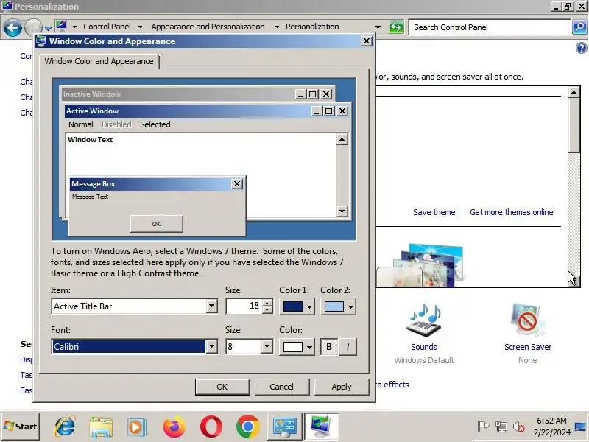
Task: Click the search magnifier icon
Action: tap(579, 27)
